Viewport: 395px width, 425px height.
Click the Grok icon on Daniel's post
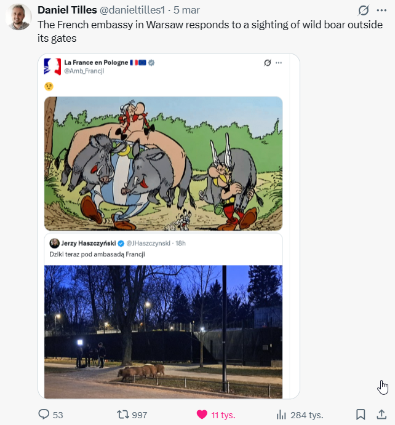364,10
